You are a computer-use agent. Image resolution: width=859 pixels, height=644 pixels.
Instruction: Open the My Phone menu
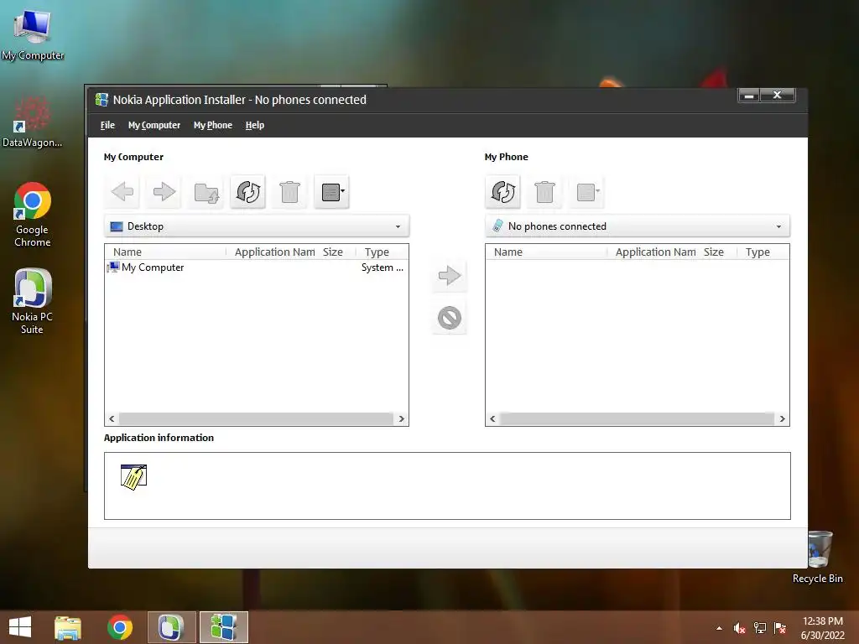tap(212, 126)
